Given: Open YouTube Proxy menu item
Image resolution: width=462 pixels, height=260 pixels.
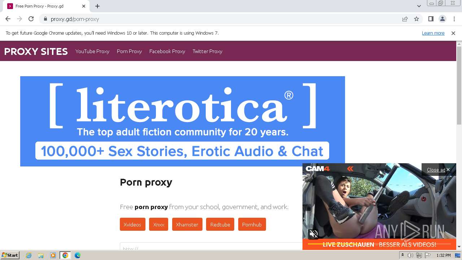Looking at the screenshot, I should coord(92,51).
